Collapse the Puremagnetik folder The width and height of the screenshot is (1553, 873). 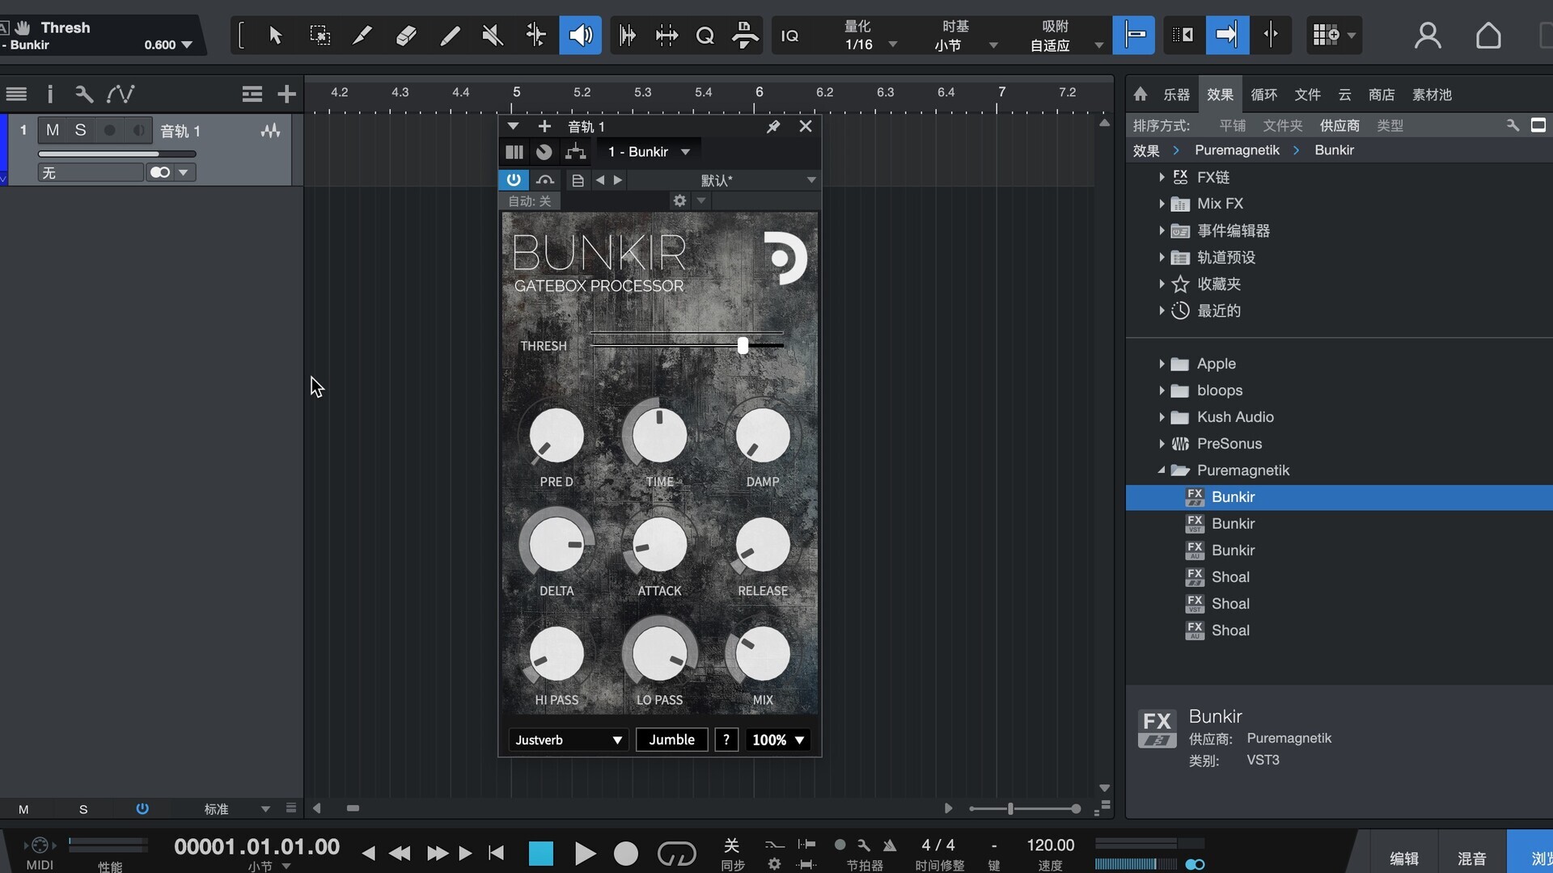point(1162,470)
